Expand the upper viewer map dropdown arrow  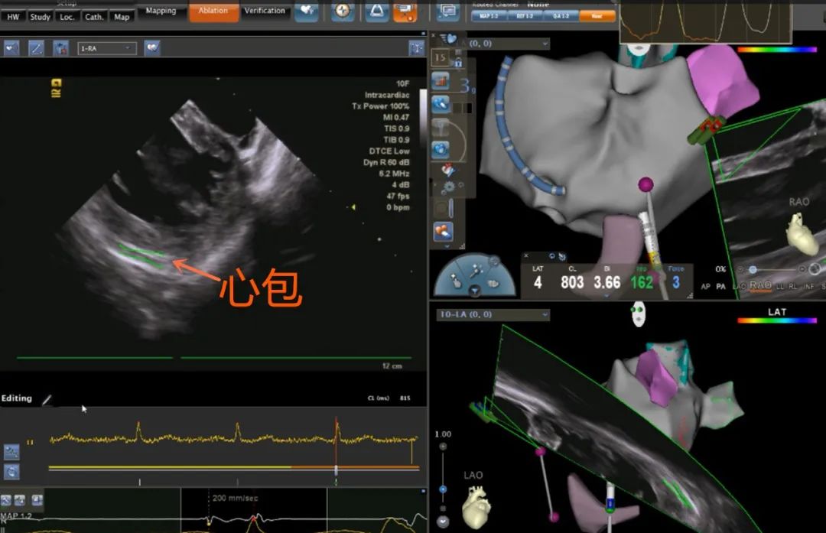click(x=544, y=44)
